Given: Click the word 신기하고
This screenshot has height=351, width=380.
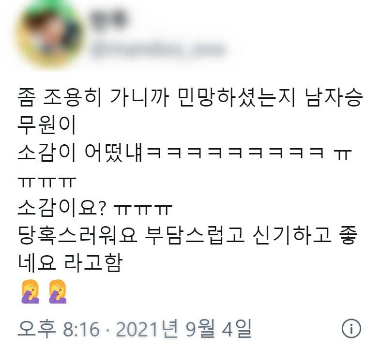Looking at the screenshot, I should coord(292,235).
